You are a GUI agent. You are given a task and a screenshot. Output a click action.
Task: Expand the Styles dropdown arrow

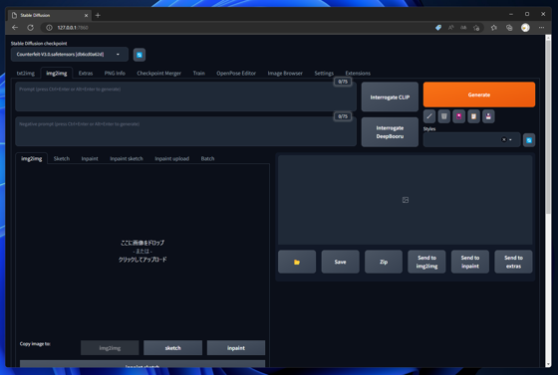pos(510,140)
